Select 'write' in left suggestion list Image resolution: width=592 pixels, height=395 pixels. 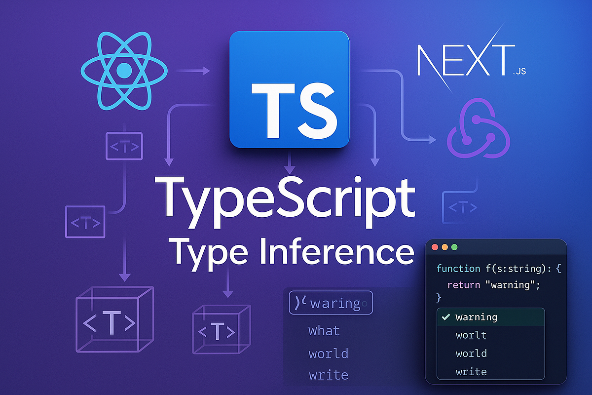328,375
